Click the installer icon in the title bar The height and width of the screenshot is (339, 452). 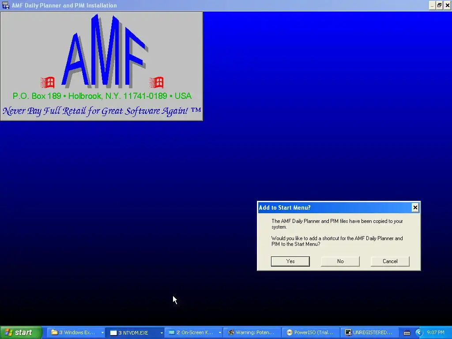[5, 5]
